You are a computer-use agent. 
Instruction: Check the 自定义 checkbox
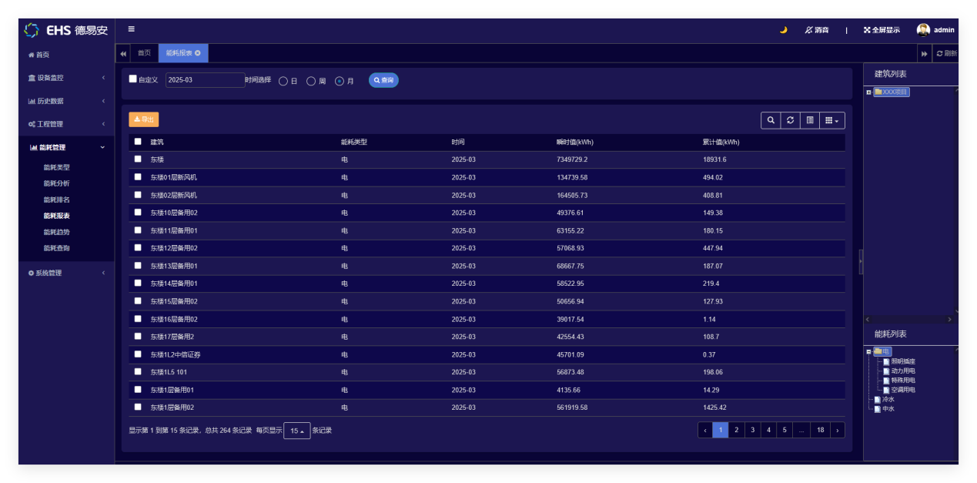click(133, 79)
